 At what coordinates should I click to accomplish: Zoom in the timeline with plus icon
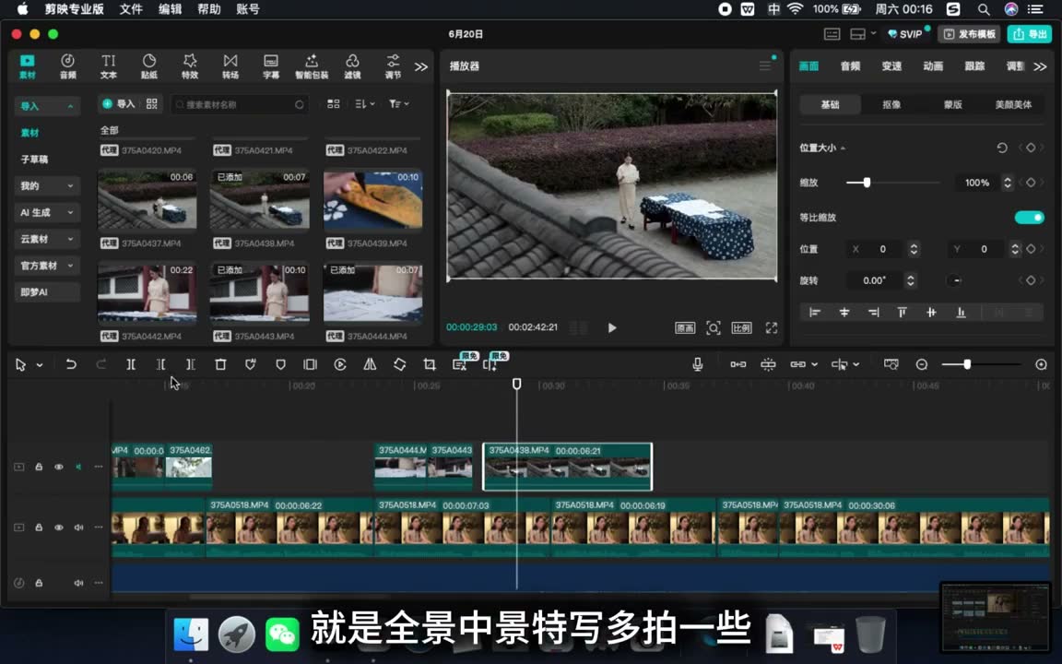point(1041,364)
